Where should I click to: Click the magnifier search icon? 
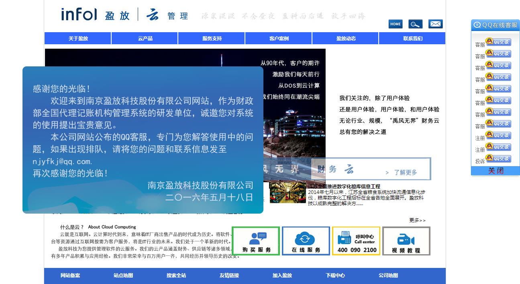tap(416, 24)
